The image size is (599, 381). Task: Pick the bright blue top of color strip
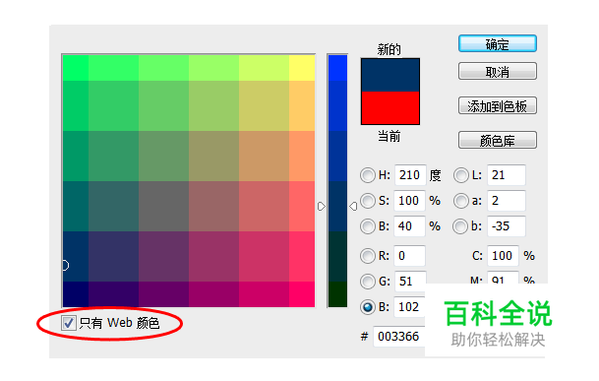(x=337, y=68)
